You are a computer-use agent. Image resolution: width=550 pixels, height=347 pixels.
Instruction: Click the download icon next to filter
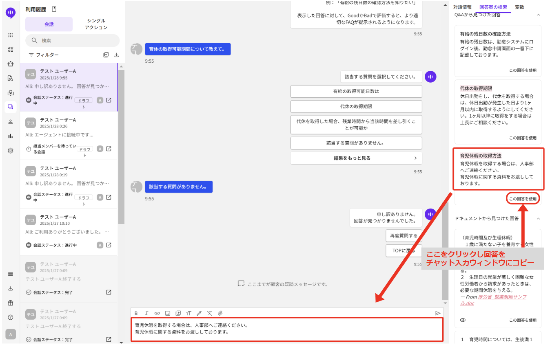click(x=116, y=55)
